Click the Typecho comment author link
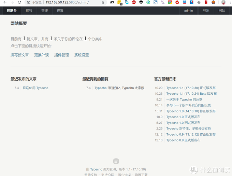Viewport: 232px width, 176px height. pos(101,88)
